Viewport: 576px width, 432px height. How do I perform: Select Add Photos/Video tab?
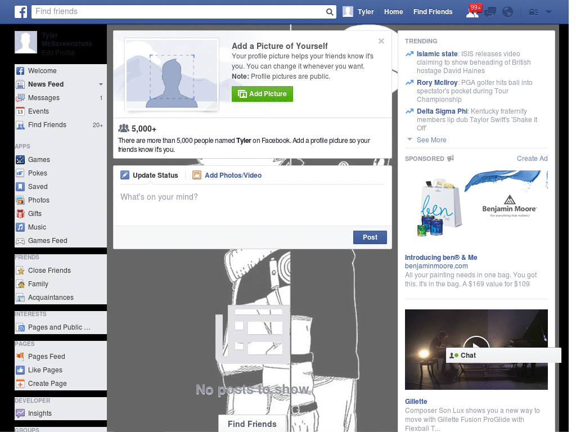click(x=227, y=175)
